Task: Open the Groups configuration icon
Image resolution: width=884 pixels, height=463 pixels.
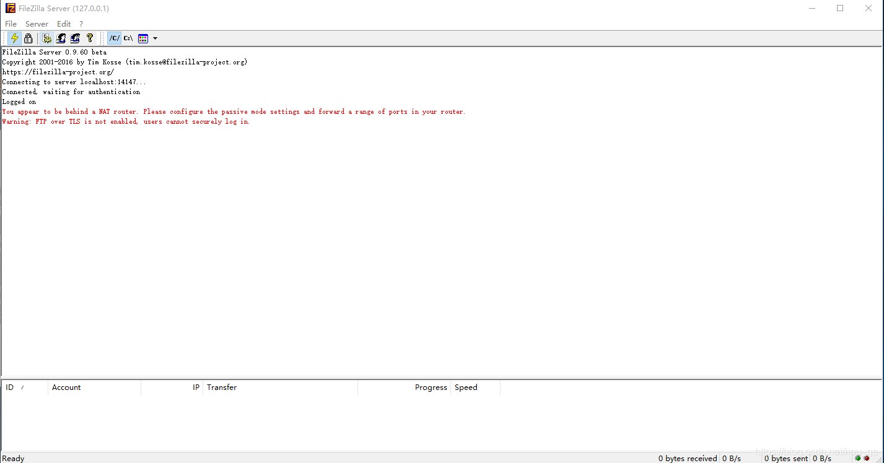Action: (x=75, y=38)
